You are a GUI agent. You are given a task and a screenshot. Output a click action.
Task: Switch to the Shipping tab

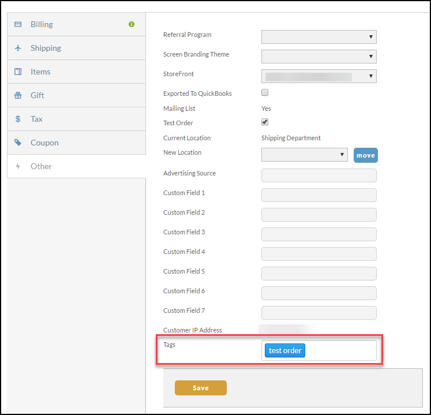[76, 48]
